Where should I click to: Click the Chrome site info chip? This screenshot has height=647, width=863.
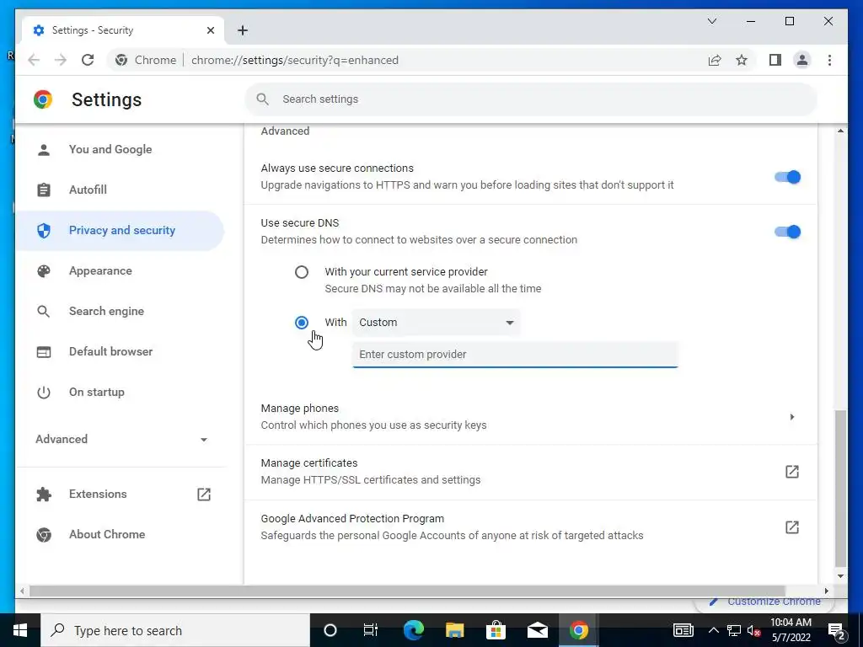[x=146, y=60]
